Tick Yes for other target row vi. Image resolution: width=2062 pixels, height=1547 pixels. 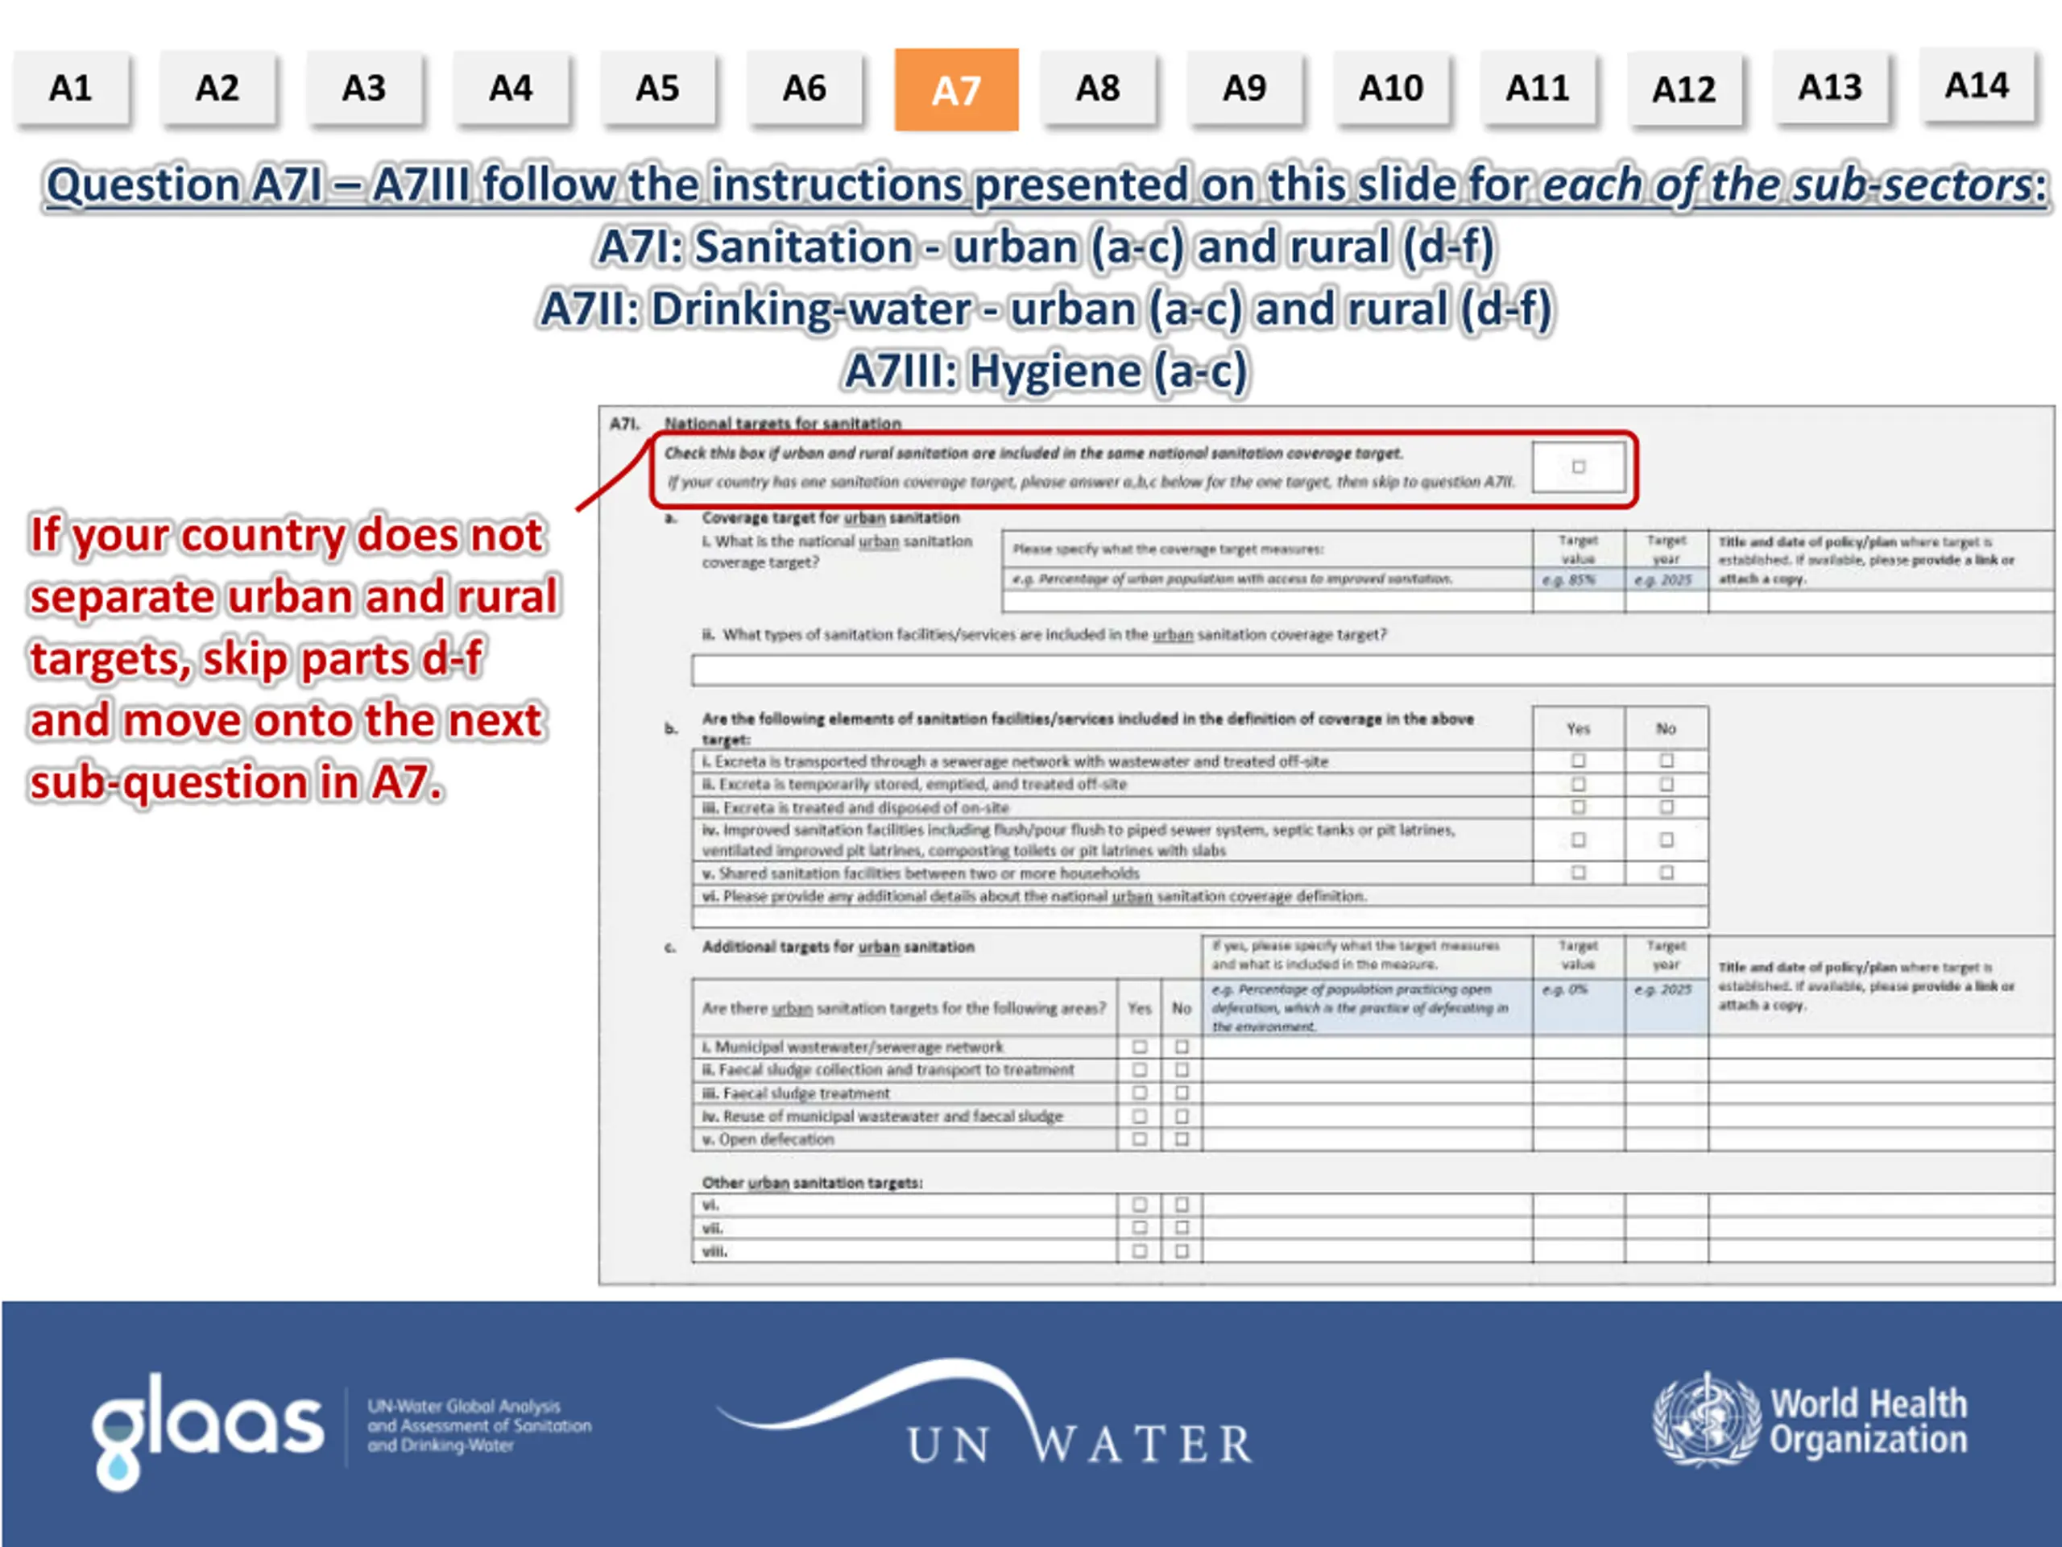point(1139,1205)
